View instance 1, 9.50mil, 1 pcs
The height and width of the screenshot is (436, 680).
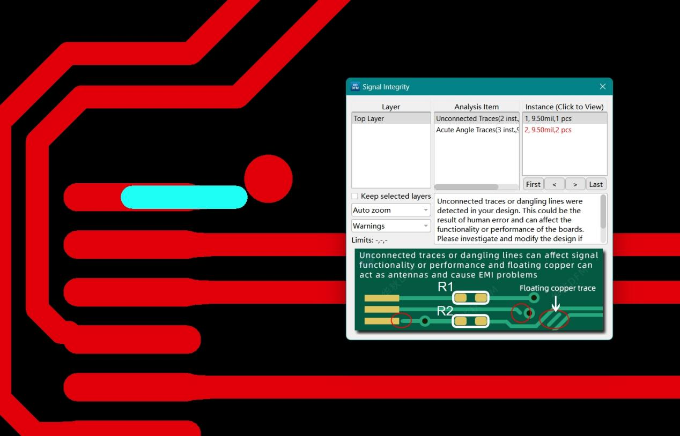(x=564, y=119)
